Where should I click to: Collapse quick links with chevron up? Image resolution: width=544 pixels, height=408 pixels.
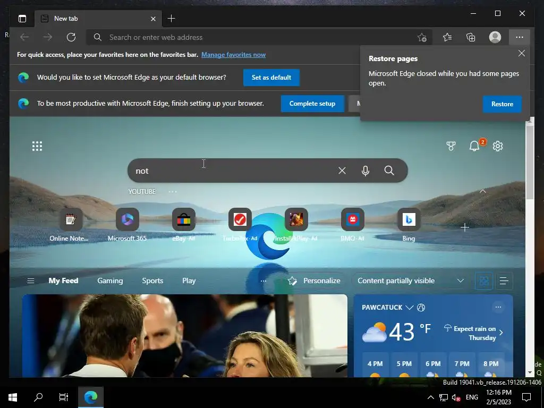[x=482, y=191]
